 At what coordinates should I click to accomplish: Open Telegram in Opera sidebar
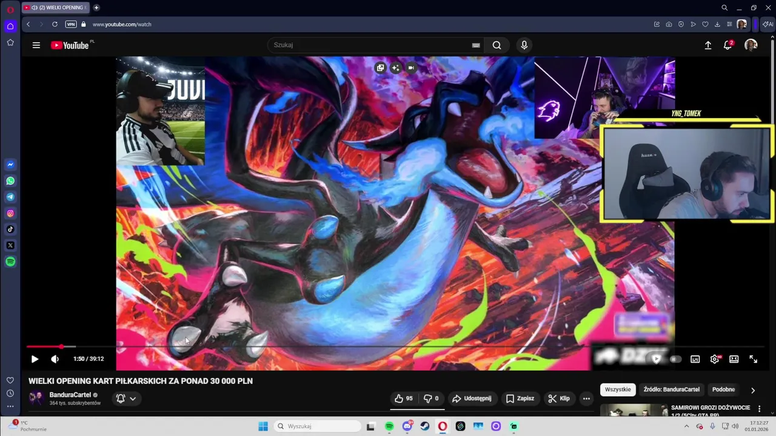pyautogui.click(x=10, y=197)
